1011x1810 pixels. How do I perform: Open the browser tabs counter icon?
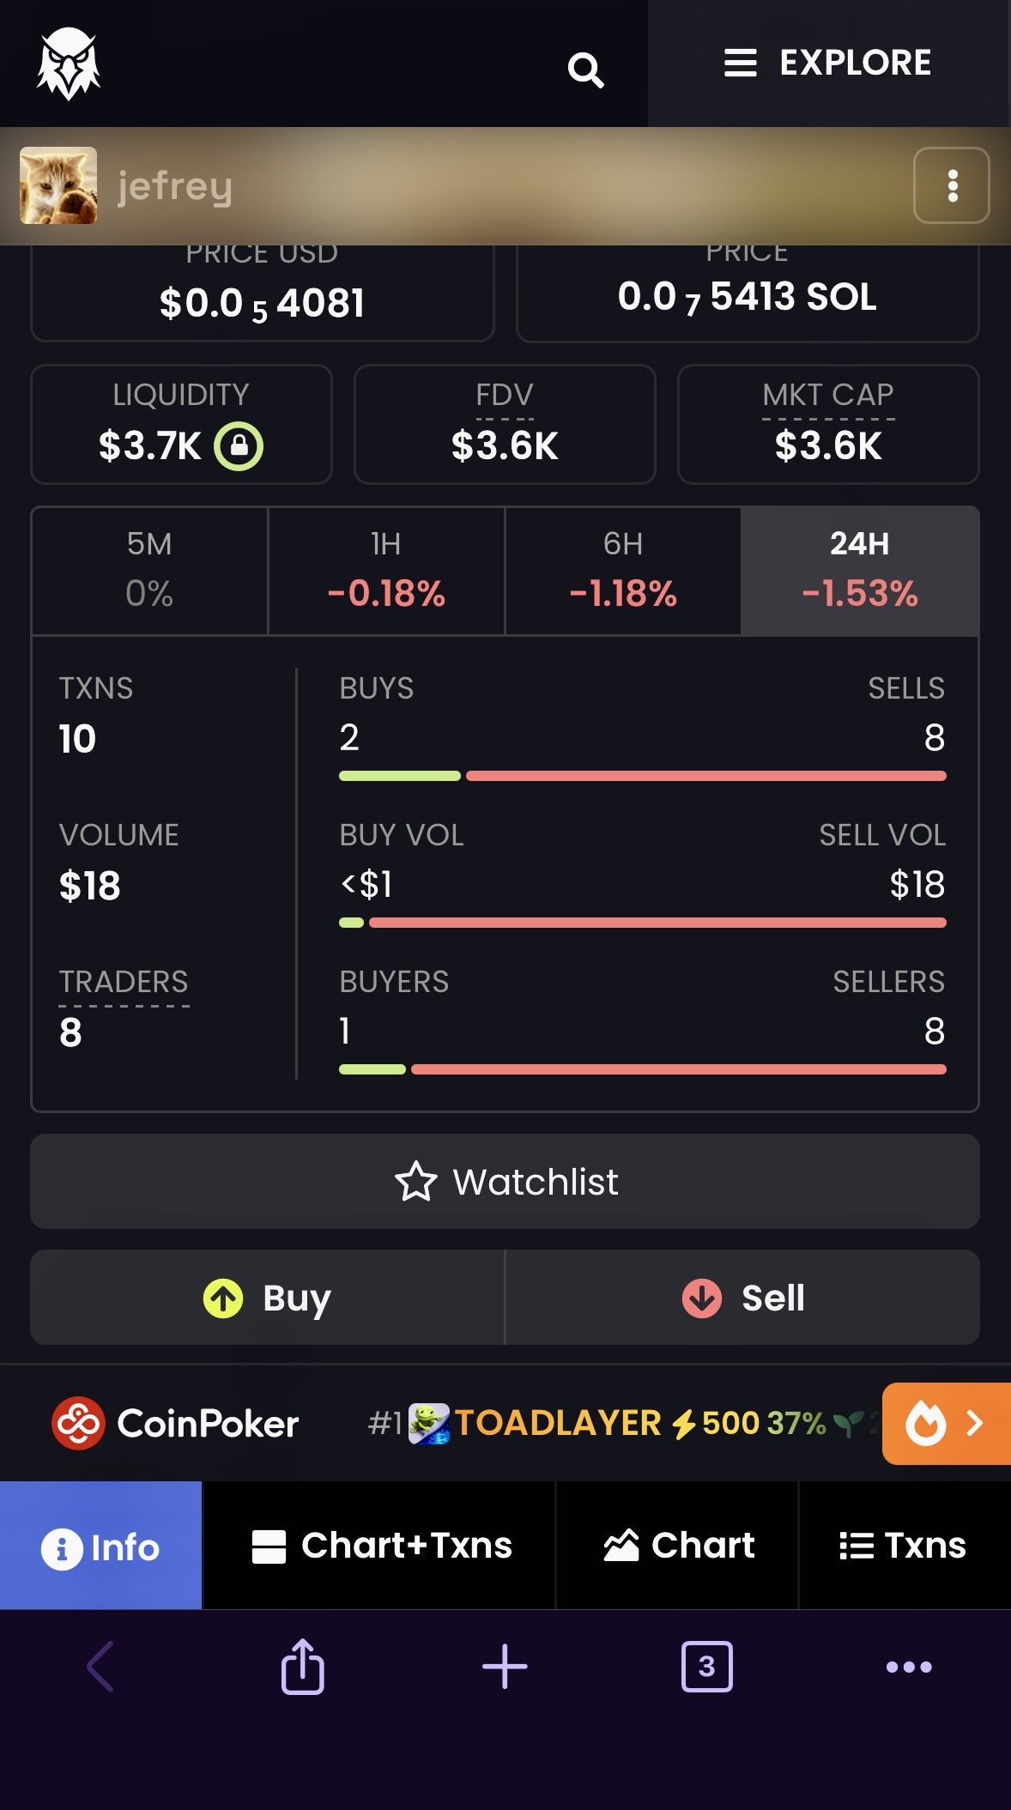click(x=706, y=1667)
